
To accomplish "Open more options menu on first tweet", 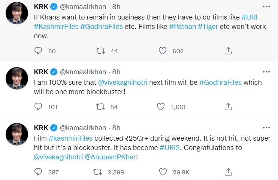I will tap(266, 7).
